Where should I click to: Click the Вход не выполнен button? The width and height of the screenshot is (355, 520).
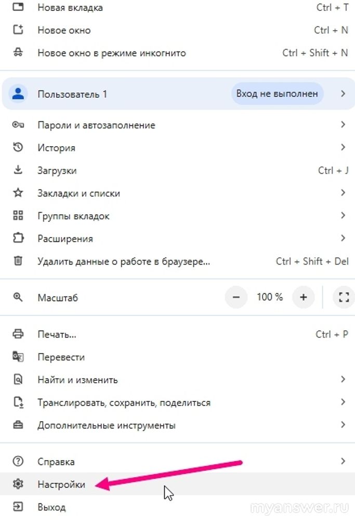(277, 94)
